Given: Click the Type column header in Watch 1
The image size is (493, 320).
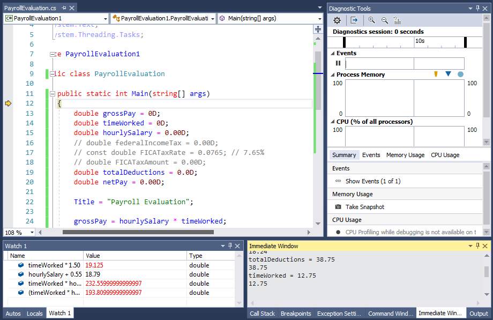Looking at the screenshot, I should click(x=211, y=256).
